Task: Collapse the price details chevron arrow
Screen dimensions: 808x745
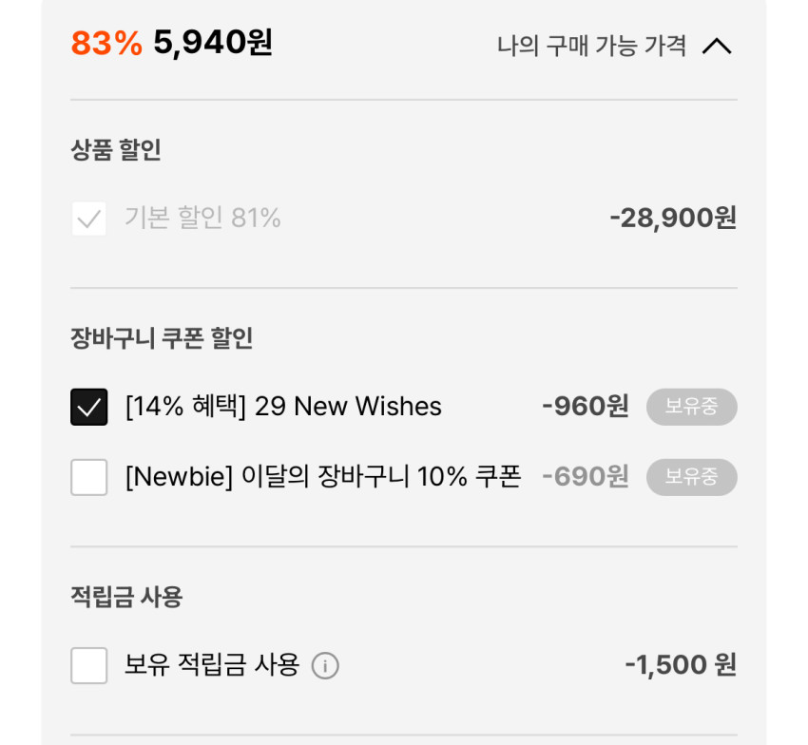Action: 717,46
